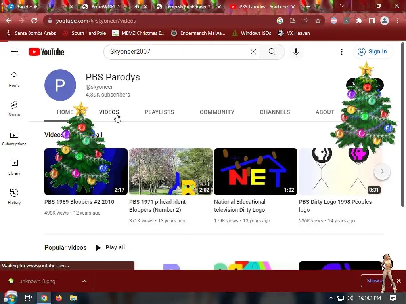406x304 pixels.
Task: Open the unknown-3.png downloaded file
Action: (37, 281)
